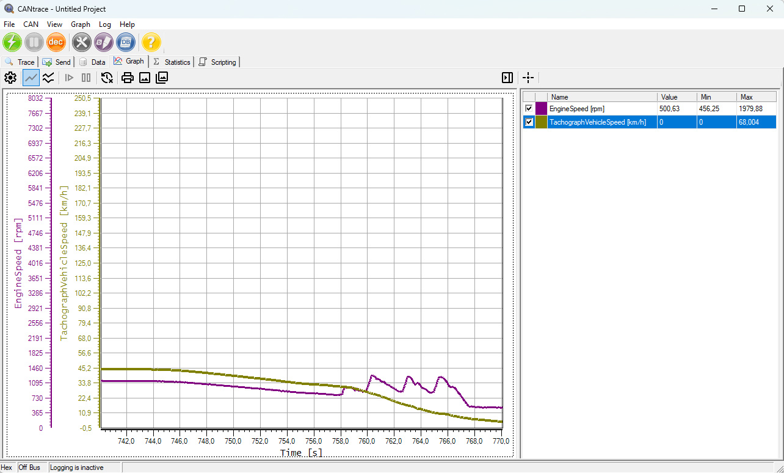Image resolution: width=784 pixels, height=473 pixels.
Task: Select the single line graph mode icon
Action: pos(31,78)
